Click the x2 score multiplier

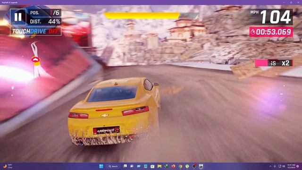tap(285, 63)
